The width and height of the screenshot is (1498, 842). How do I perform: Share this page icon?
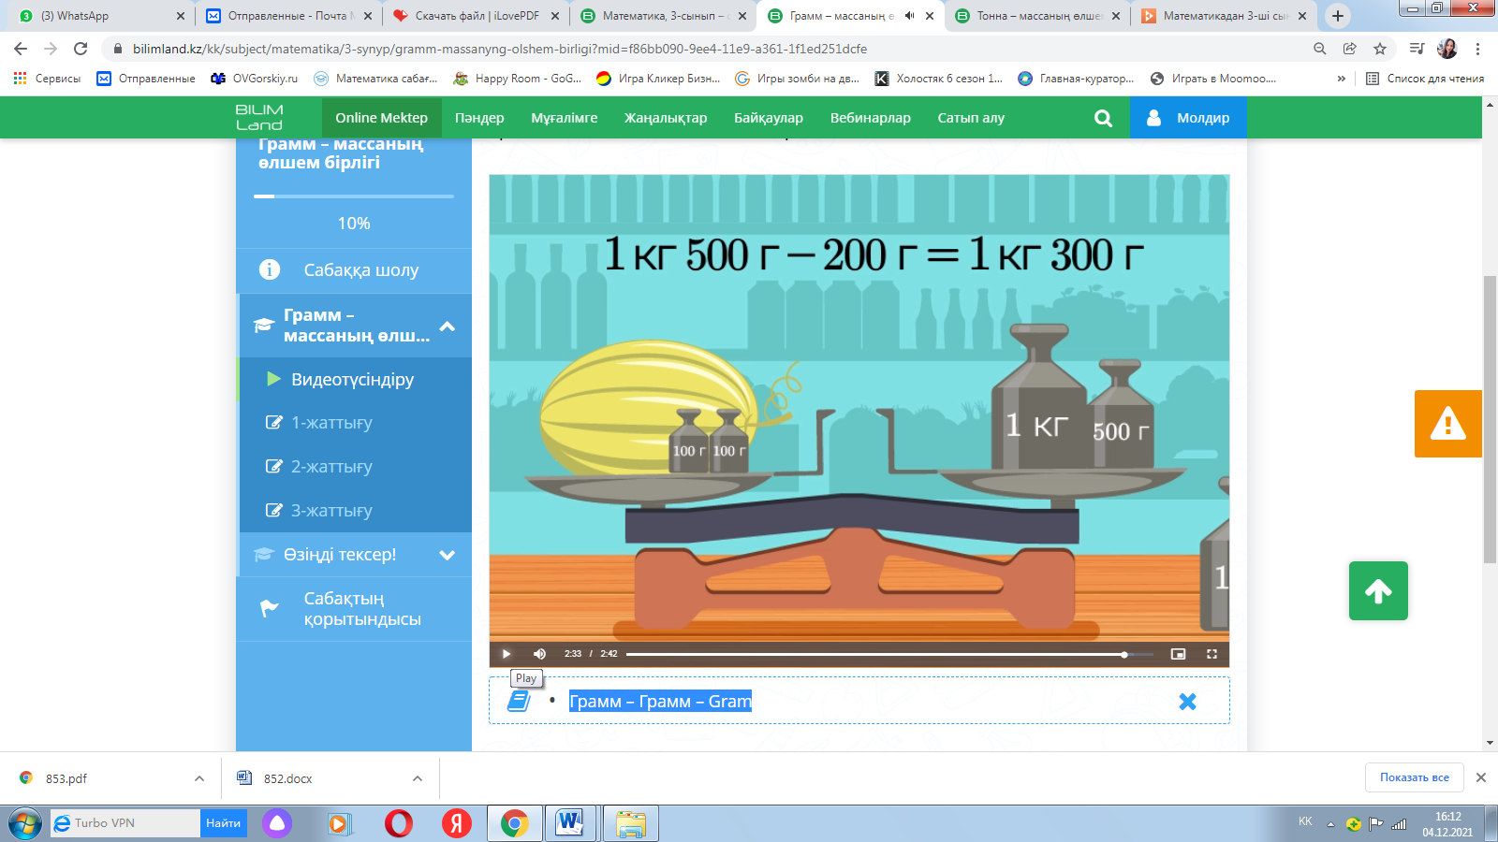pyautogui.click(x=1350, y=49)
